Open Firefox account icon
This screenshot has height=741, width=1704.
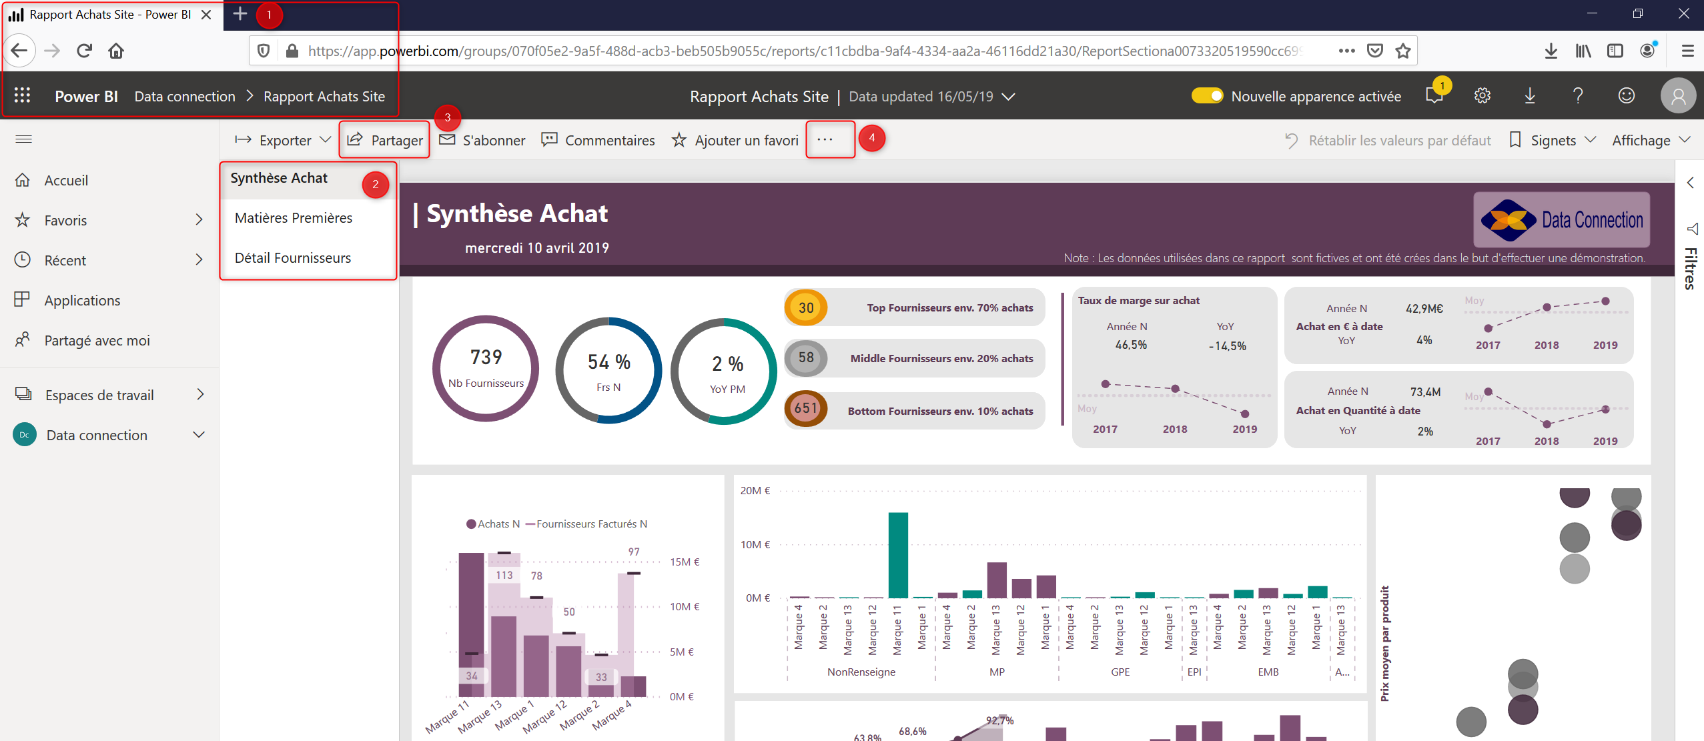click(x=1648, y=51)
